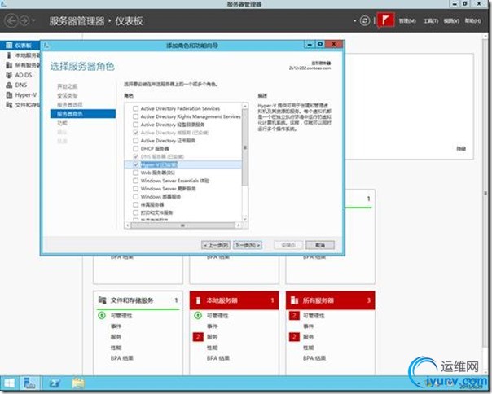Check the fax server role checkbox
Screen dimensions: 492x394
135,204
